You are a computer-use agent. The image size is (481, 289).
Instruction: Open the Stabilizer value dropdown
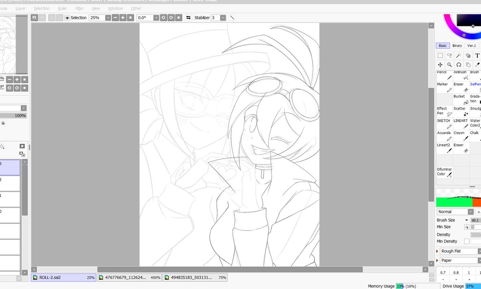pos(223,18)
